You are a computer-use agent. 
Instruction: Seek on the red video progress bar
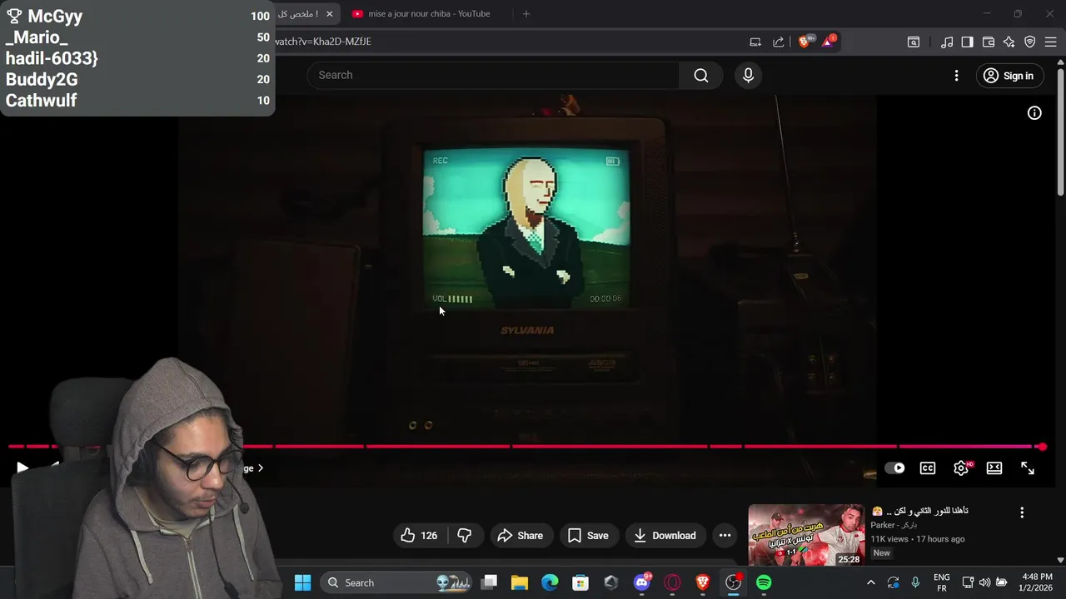526,447
